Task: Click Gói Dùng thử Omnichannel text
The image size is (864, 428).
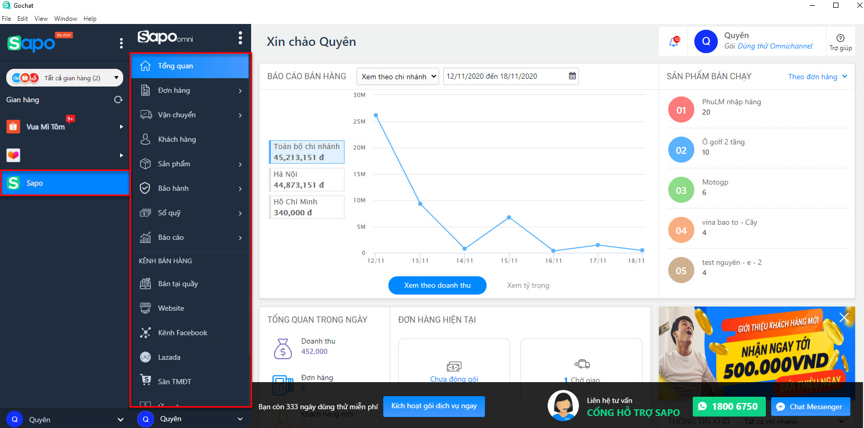Action: [x=768, y=46]
